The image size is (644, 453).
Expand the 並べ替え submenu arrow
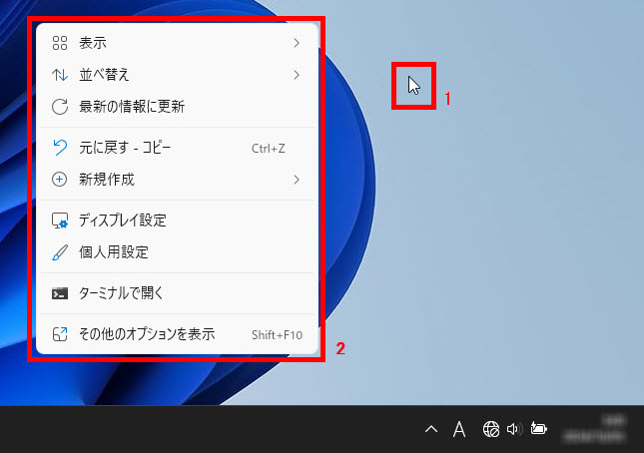point(297,75)
